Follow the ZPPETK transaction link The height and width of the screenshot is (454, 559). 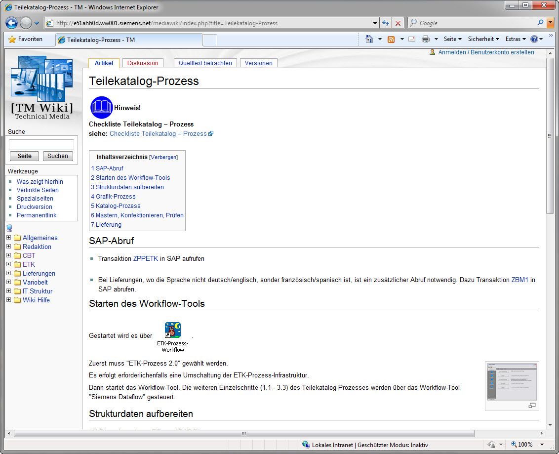(146, 258)
